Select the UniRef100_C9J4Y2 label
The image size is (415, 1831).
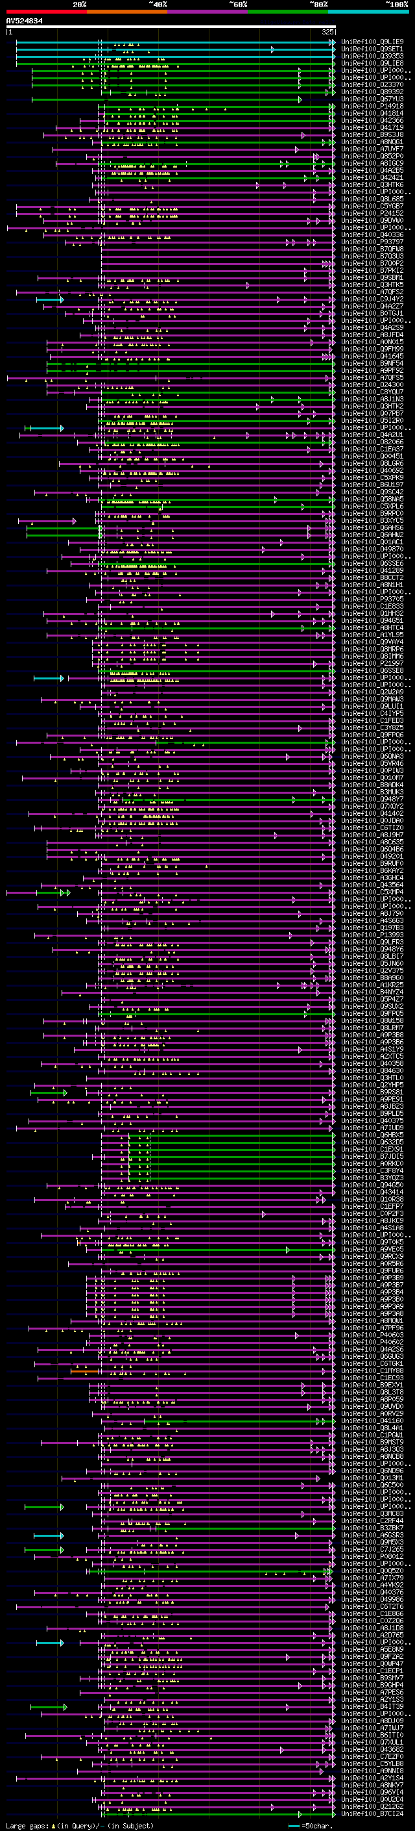[x=372, y=299]
